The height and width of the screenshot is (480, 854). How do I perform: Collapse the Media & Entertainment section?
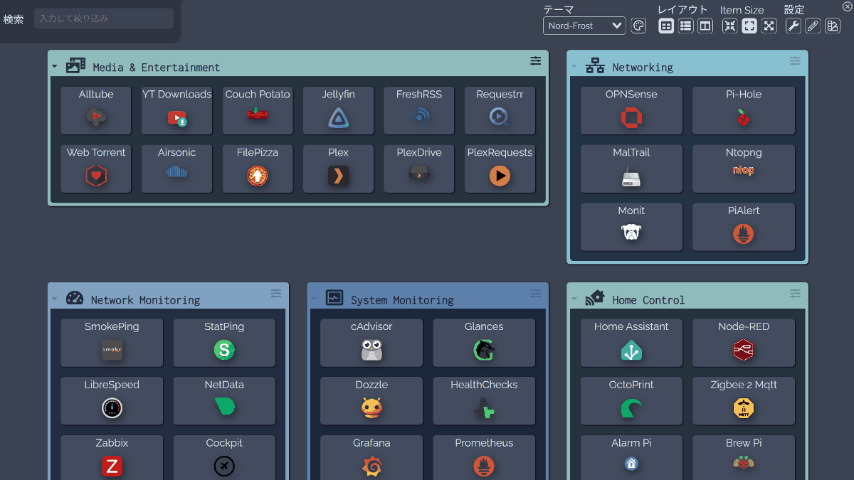point(54,65)
